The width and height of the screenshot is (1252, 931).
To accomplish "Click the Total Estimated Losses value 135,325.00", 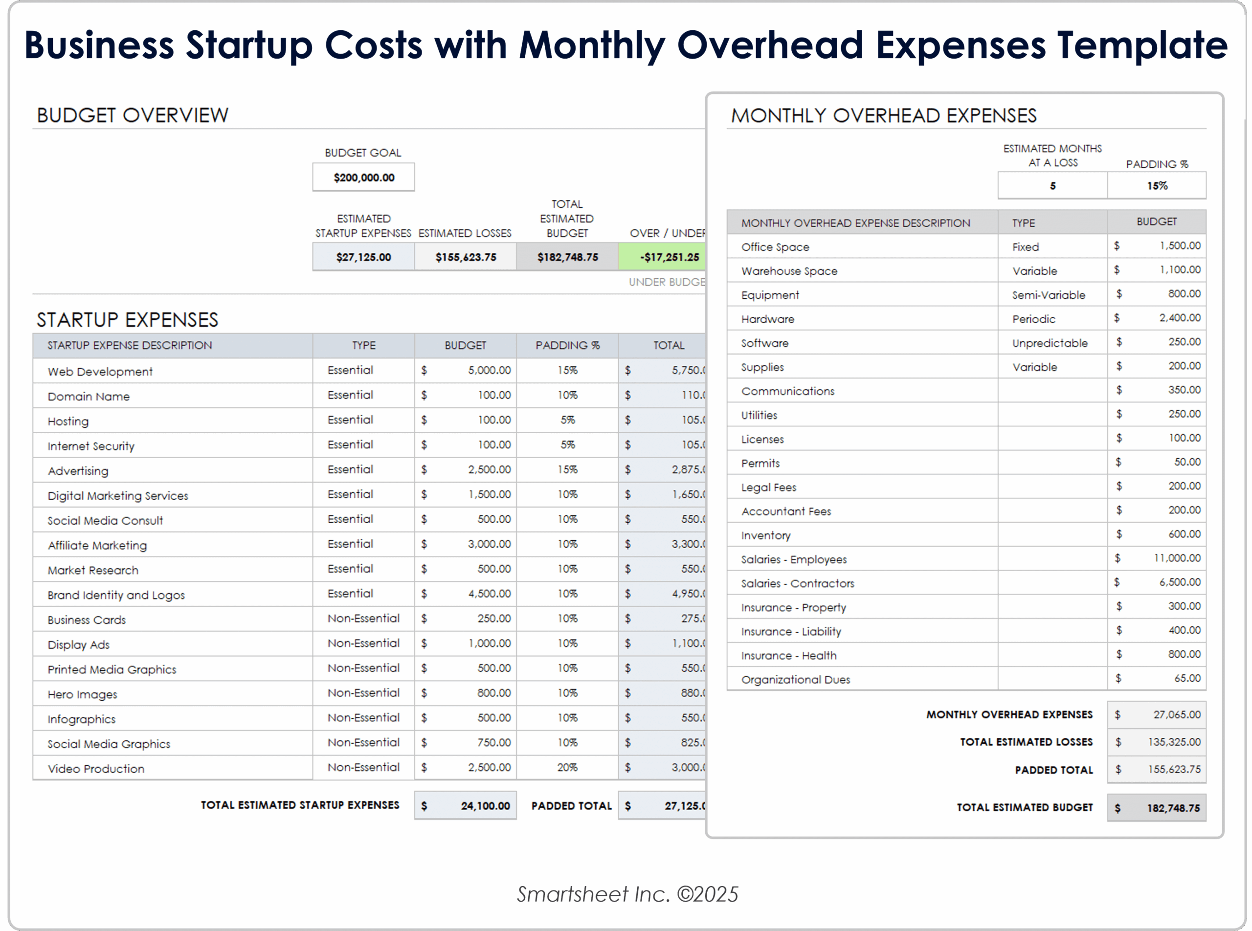I will point(1157,742).
